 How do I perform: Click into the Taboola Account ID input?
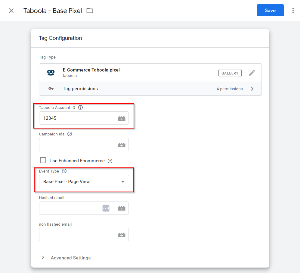[x=77, y=118]
